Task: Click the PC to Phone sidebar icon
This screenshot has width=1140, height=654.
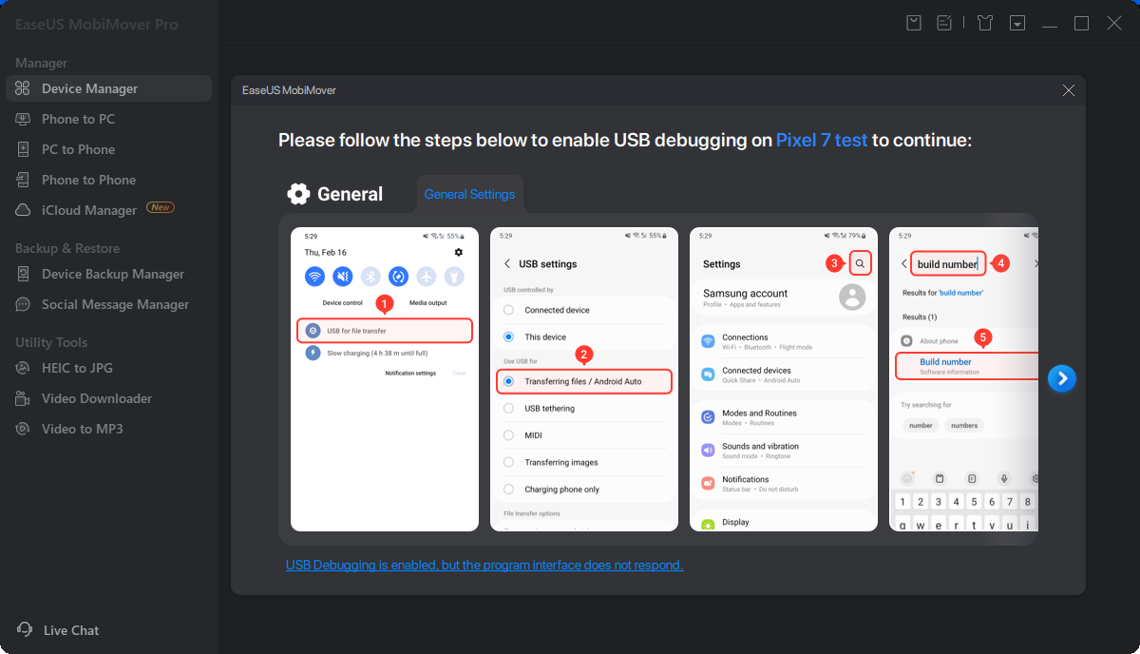Action: pos(23,149)
